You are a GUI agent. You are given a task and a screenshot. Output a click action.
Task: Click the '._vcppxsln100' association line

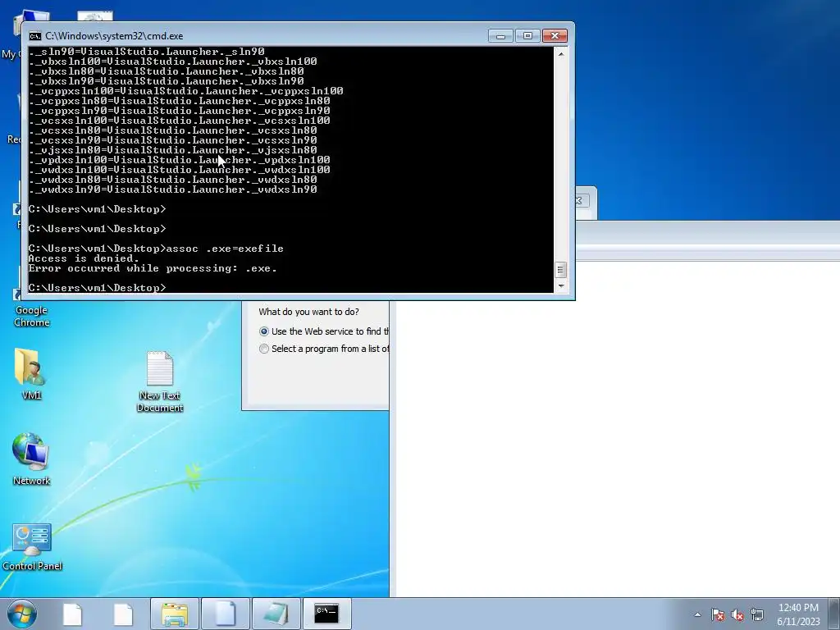(186, 91)
